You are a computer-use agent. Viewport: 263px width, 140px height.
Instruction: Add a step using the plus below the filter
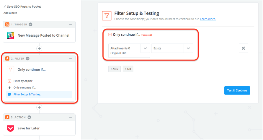point(39,107)
